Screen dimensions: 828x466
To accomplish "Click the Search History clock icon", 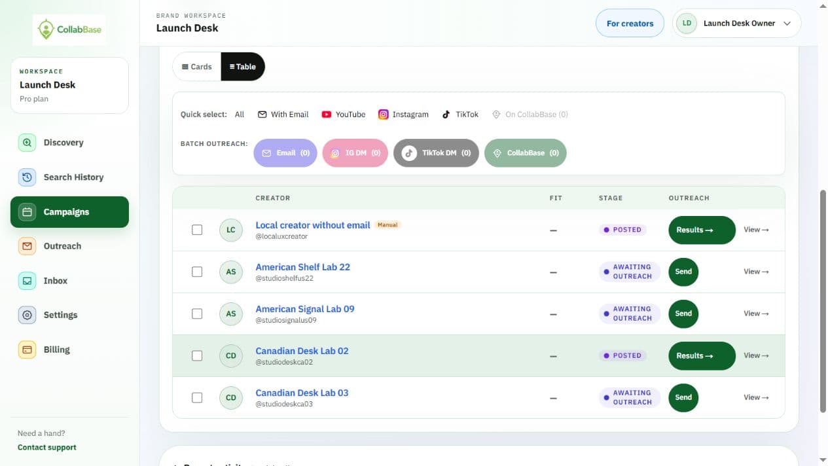I will 27,177.
